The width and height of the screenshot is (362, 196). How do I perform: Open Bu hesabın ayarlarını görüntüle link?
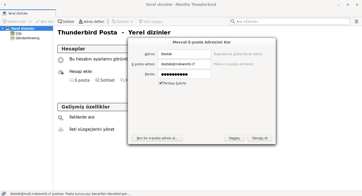pos(99,59)
